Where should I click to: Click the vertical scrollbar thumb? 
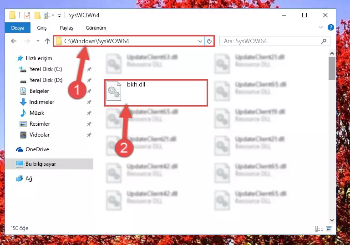(332, 68)
